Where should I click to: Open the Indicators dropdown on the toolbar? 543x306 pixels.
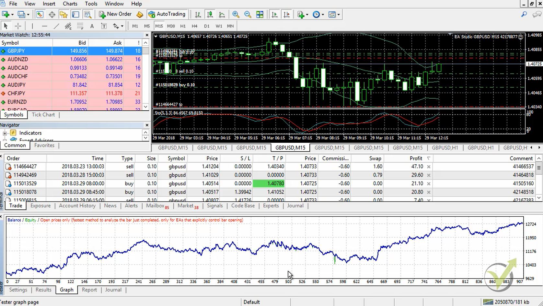click(x=333, y=14)
